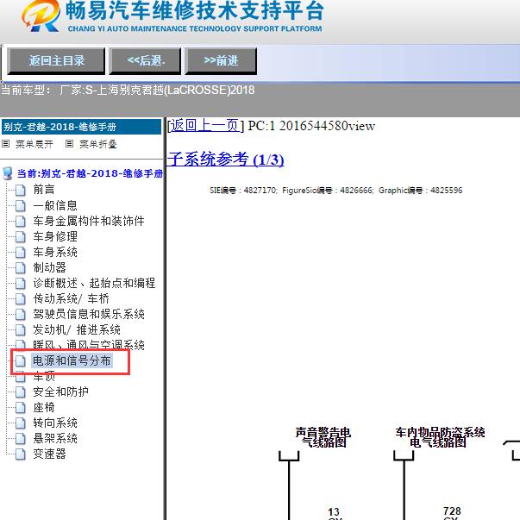Click the 返回主目录 button
Image resolution: width=520 pixels, height=520 pixels.
coord(56,60)
